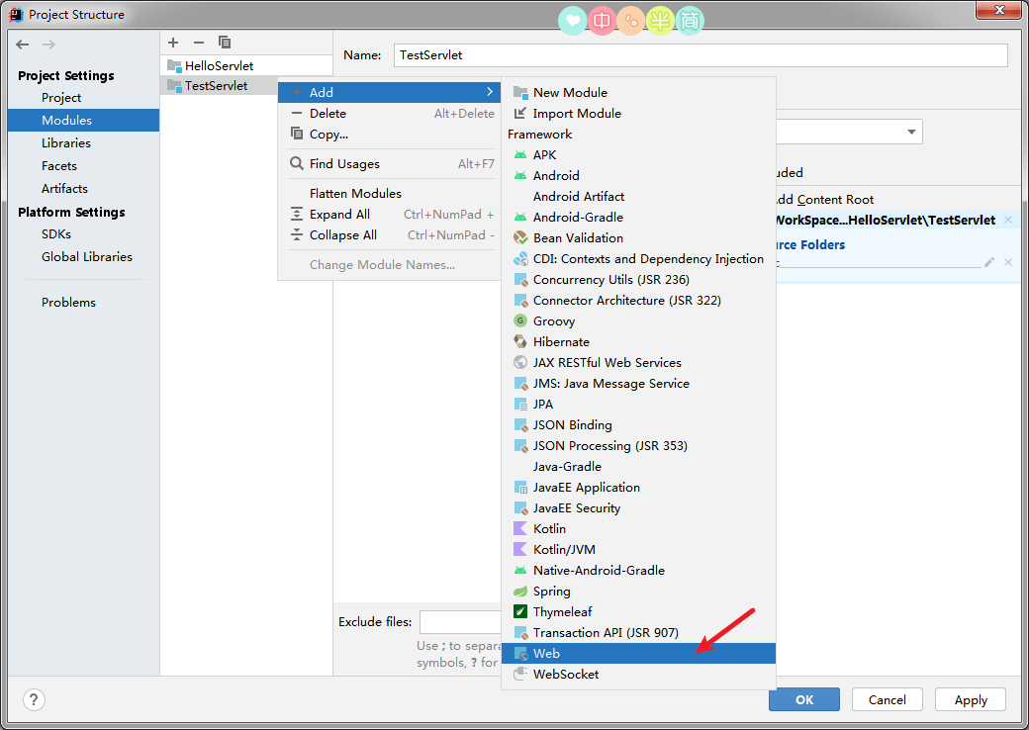Screen dimensions: 1029x730
Task: Select JSON Processing (JSR 353) entry
Action: 638,446
